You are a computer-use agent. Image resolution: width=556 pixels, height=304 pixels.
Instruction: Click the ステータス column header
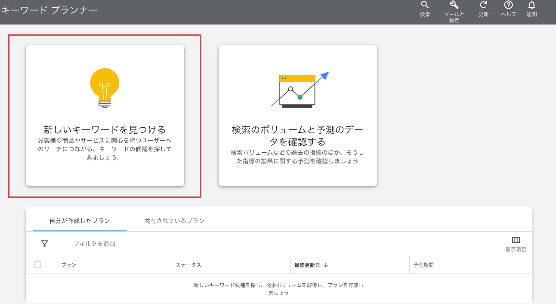click(x=188, y=265)
